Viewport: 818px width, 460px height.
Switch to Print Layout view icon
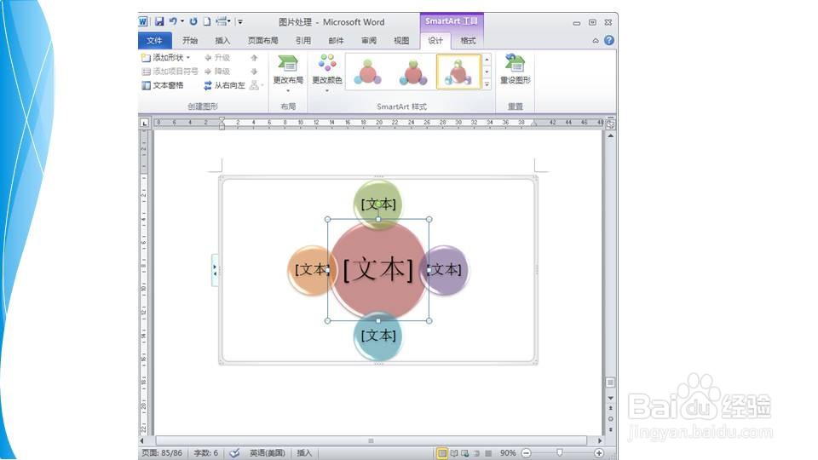coord(442,453)
